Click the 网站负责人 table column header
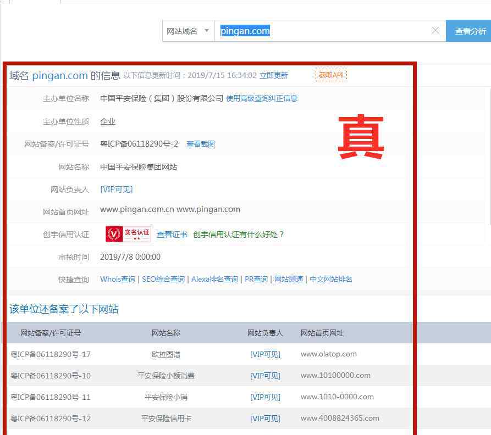Screen dimensions: 491x435 click(265, 333)
